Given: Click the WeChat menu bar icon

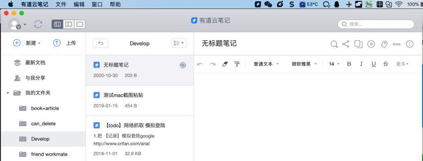Looking at the screenshot, I should (x=268, y=4).
